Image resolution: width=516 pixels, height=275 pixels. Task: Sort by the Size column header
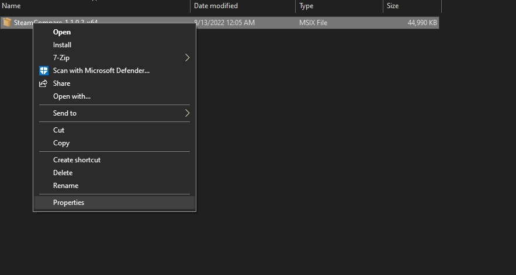pyautogui.click(x=413, y=6)
